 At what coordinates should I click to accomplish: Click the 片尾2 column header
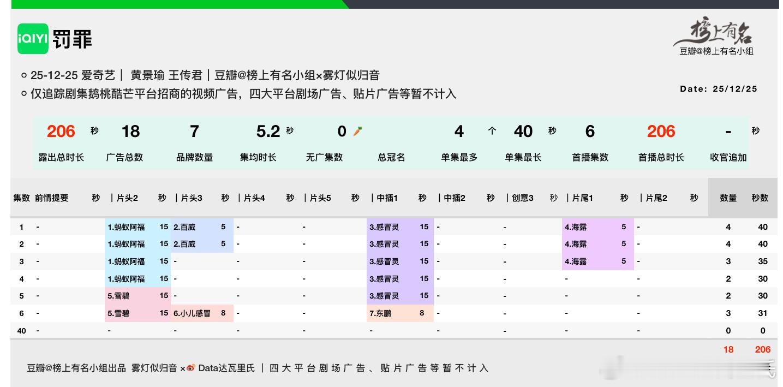[x=656, y=198]
